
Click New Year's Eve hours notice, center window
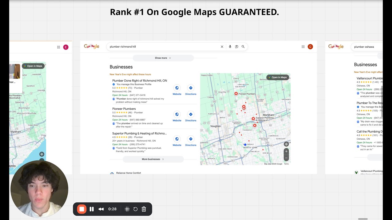pyautogui.click(x=130, y=74)
